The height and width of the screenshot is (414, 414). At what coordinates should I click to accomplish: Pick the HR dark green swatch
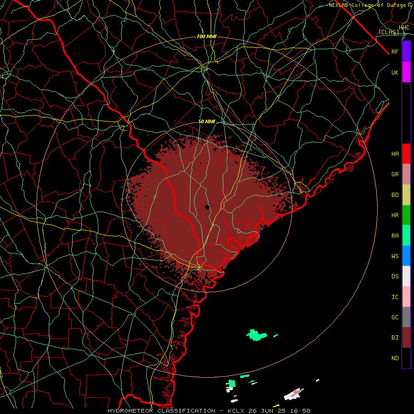pyautogui.click(x=406, y=215)
